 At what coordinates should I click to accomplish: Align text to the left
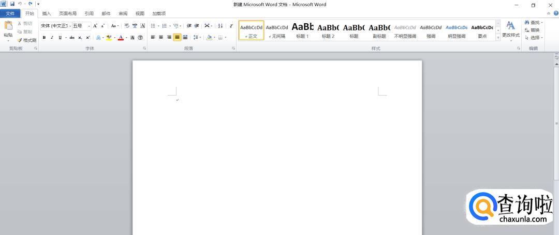click(x=153, y=37)
